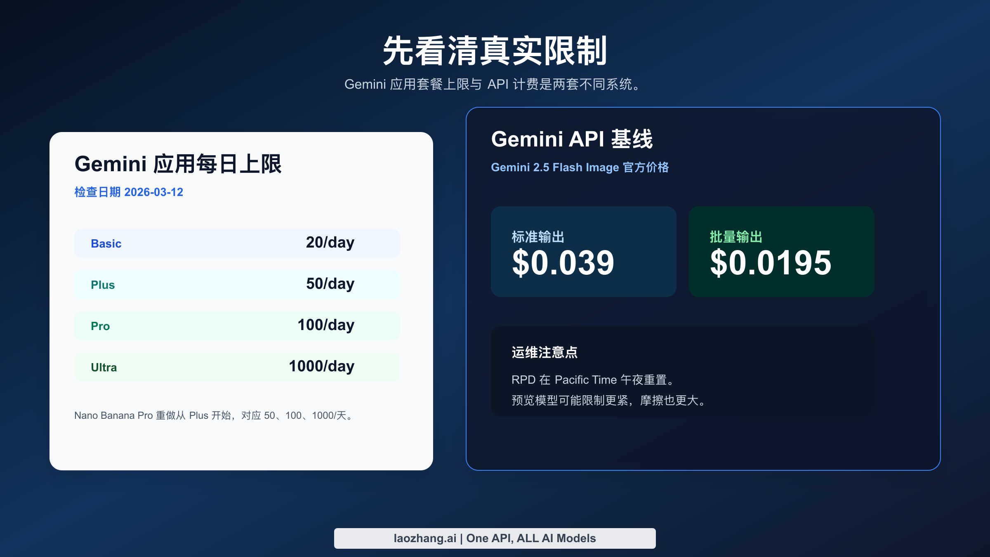Click the 预览模型可能限制更紧 warning line
This screenshot has height=557, width=990.
click(x=608, y=401)
